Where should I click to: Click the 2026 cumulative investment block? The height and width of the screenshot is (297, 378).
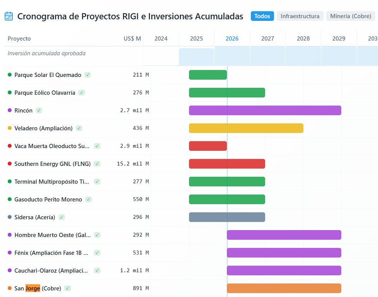pos(232,56)
